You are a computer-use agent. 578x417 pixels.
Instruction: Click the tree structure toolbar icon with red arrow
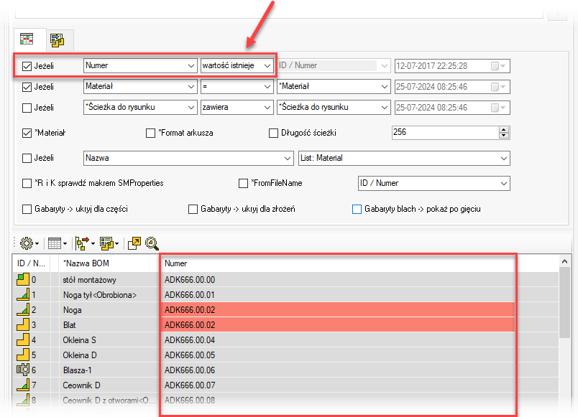click(81, 244)
